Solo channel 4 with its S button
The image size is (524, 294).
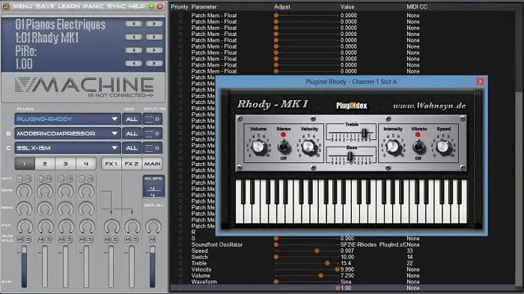[x=90, y=239]
